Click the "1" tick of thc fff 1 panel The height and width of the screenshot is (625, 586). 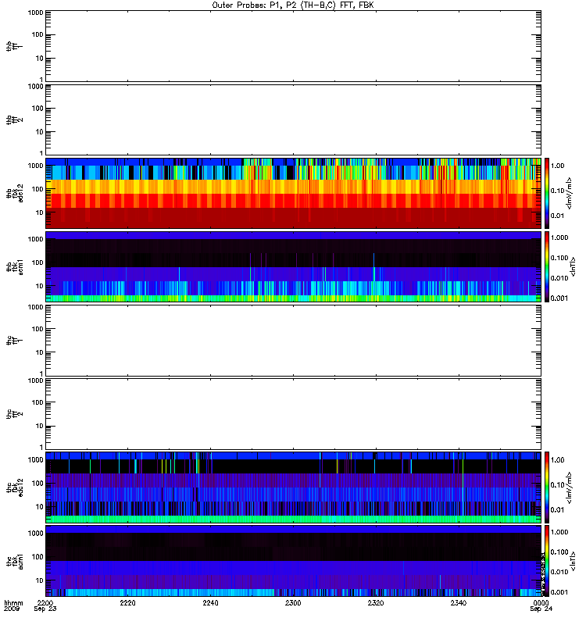(x=41, y=373)
